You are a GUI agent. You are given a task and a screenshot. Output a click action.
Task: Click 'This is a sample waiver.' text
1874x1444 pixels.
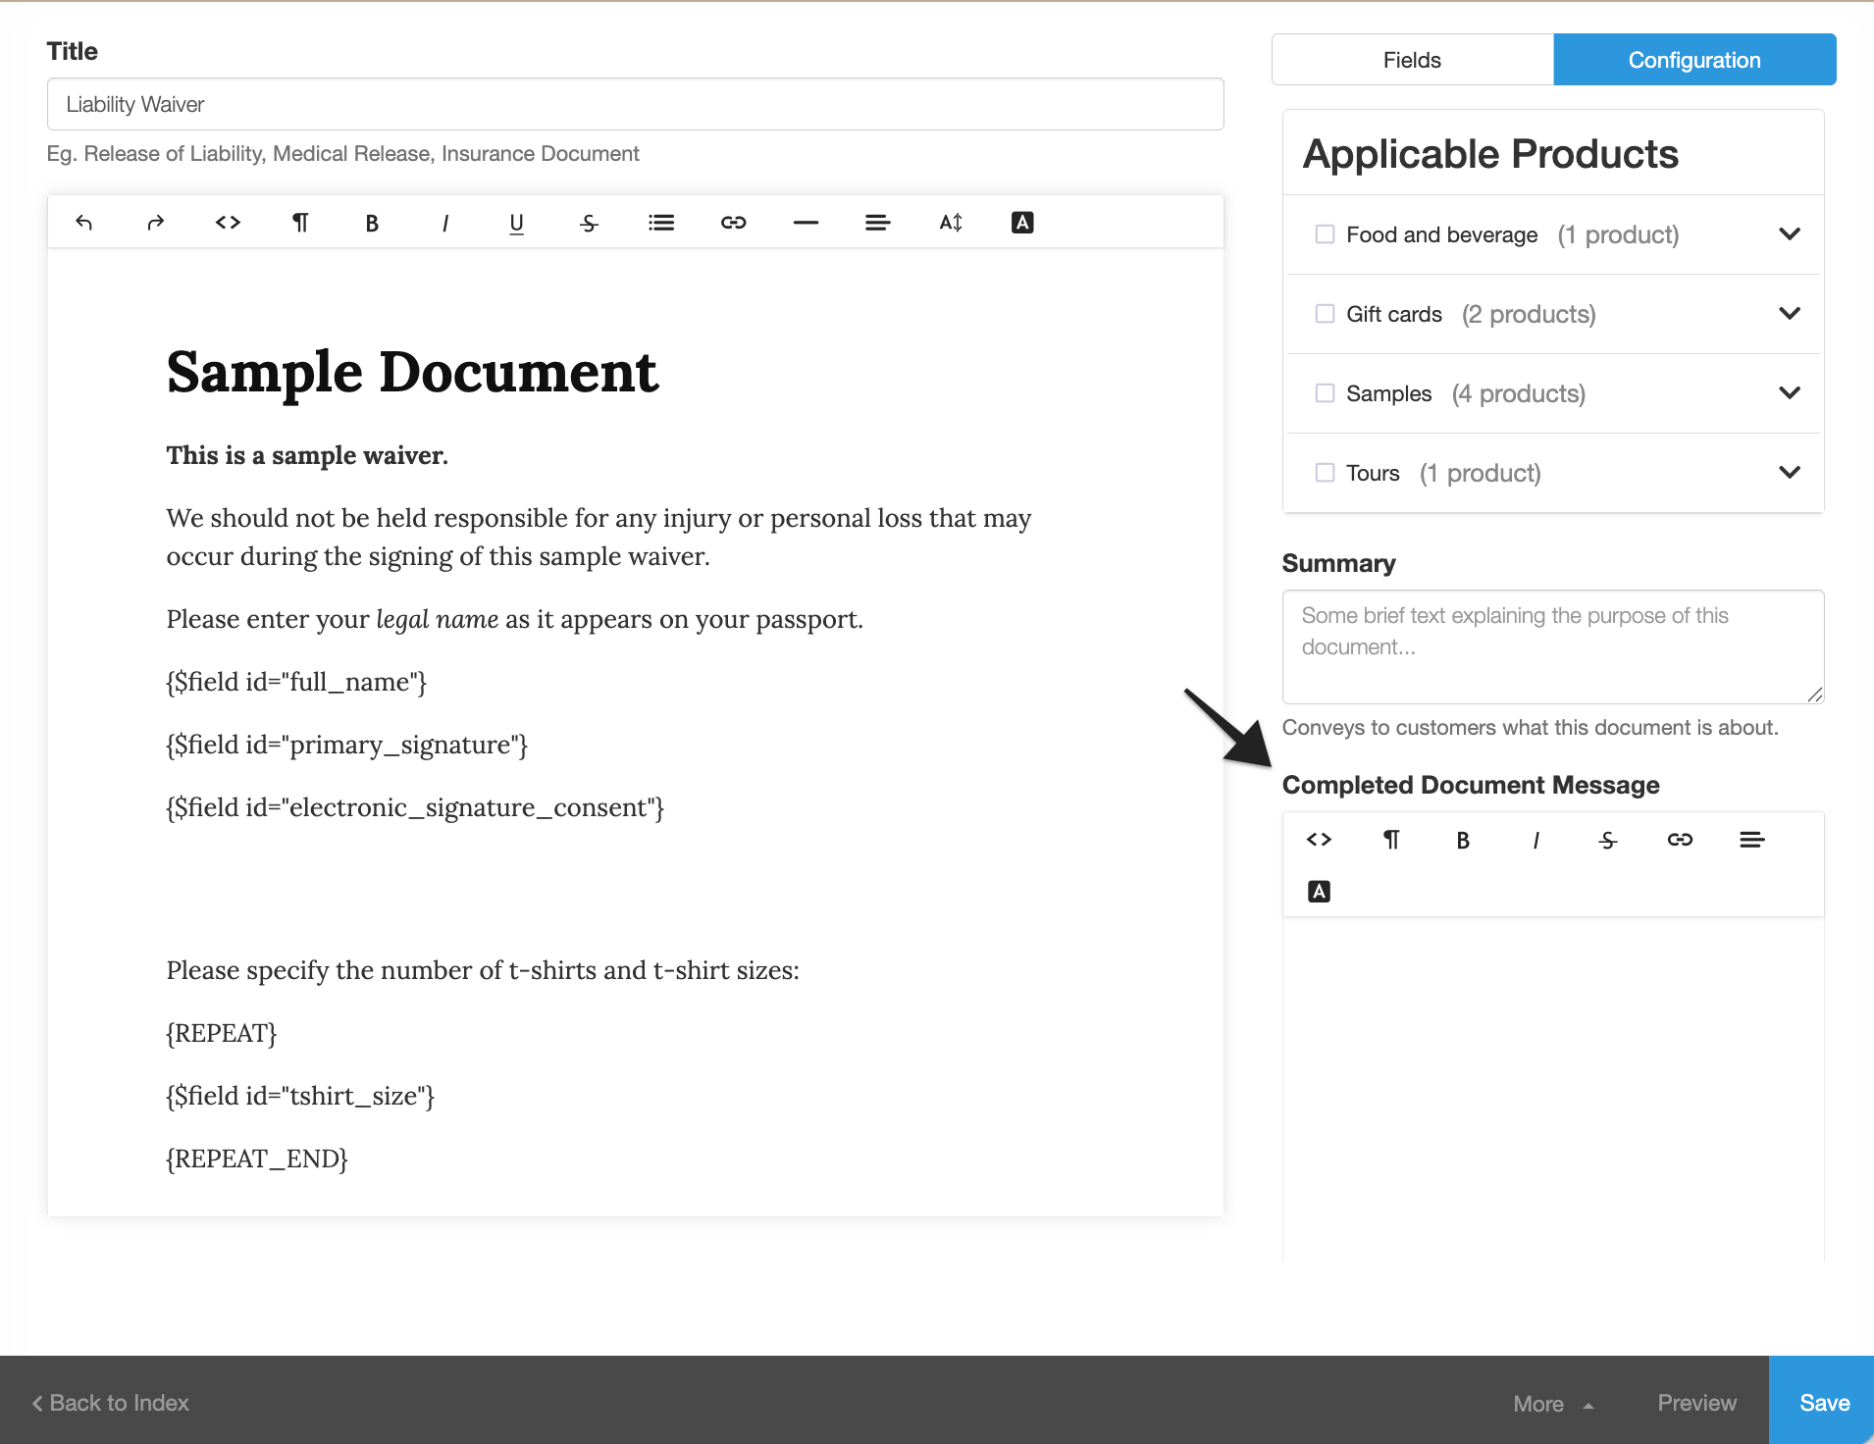tap(307, 455)
